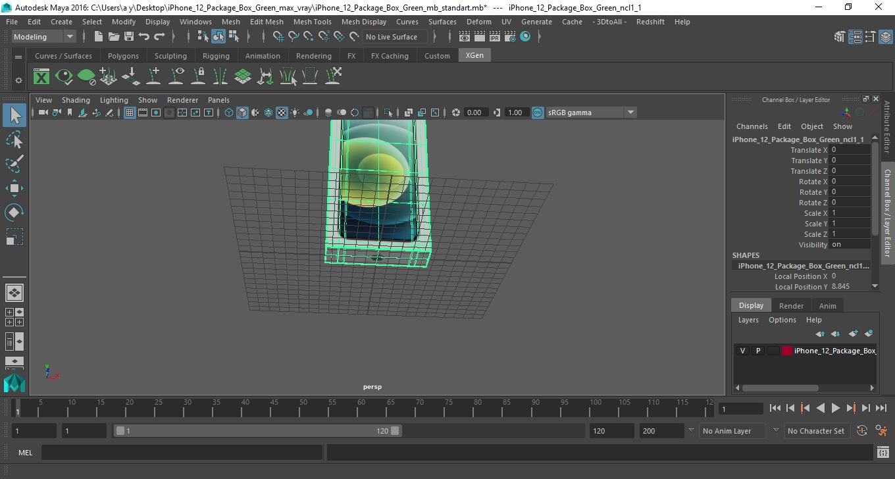Activate the Paint selection tool
The height and width of the screenshot is (479, 895).
tap(14, 164)
